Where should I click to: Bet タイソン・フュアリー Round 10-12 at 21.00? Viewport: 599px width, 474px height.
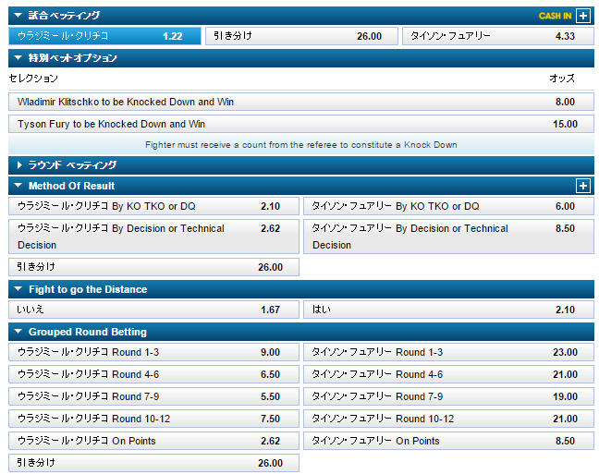pyautogui.click(x=449, y=419)
